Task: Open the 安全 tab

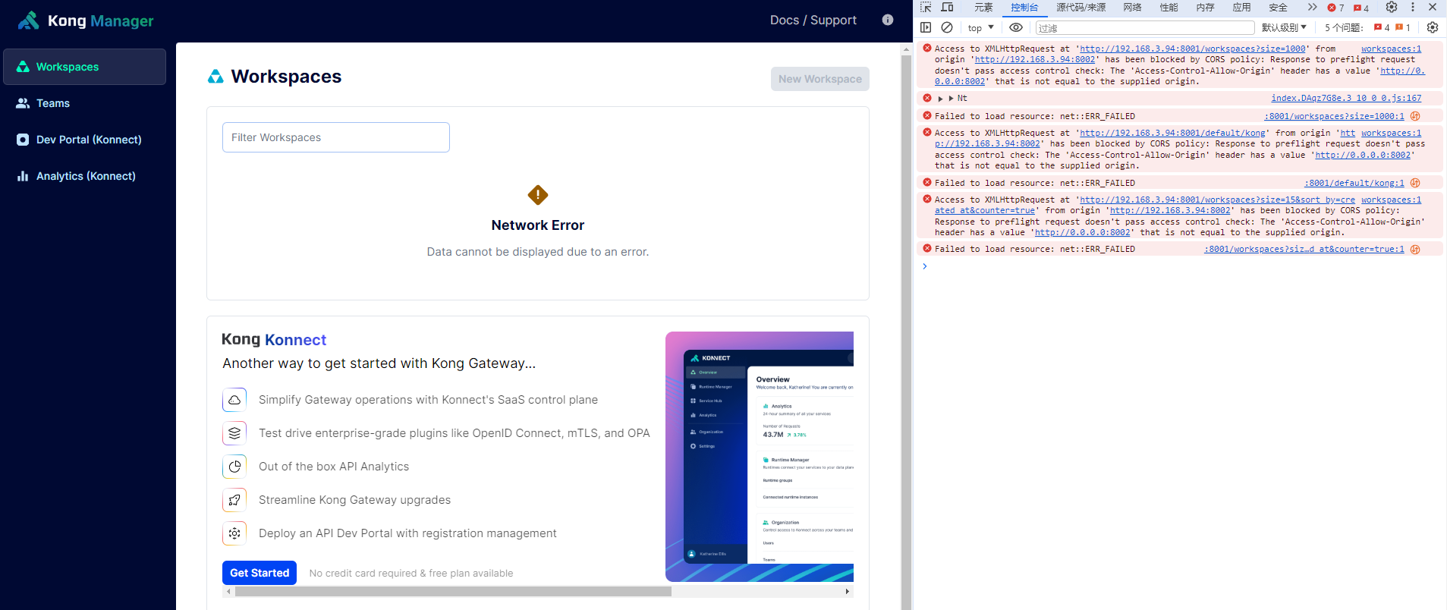Action: pos(1278,8)
